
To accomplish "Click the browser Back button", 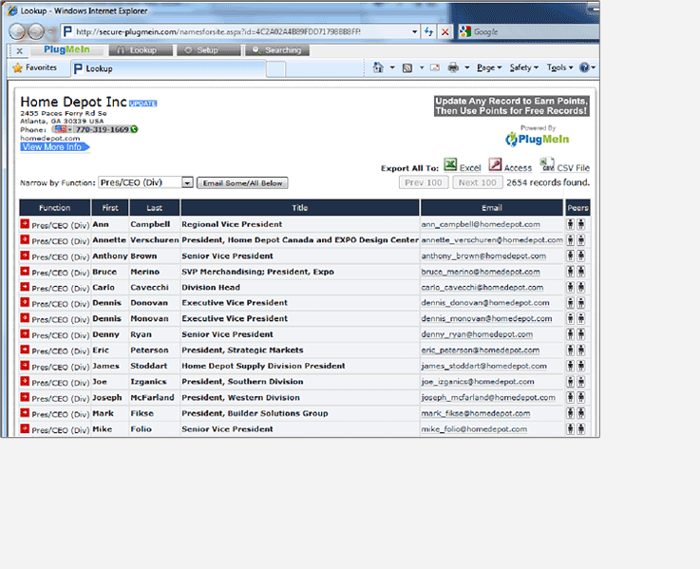I will [17, 31].
